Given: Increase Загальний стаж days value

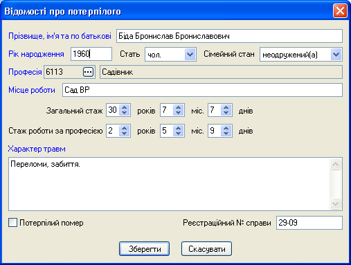Looking at the screenshot, I should point(226,107).
